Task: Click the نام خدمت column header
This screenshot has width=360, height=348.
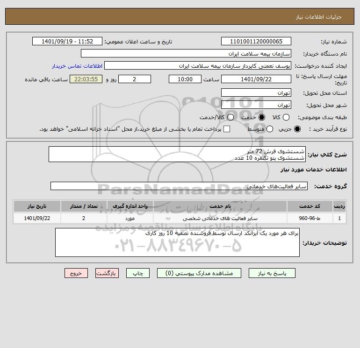Action: (220, 206)
